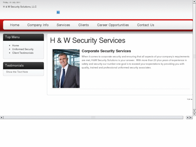Open the Home navigation menu item
This screenshot has width=196, height=147.
pos(15,25)
